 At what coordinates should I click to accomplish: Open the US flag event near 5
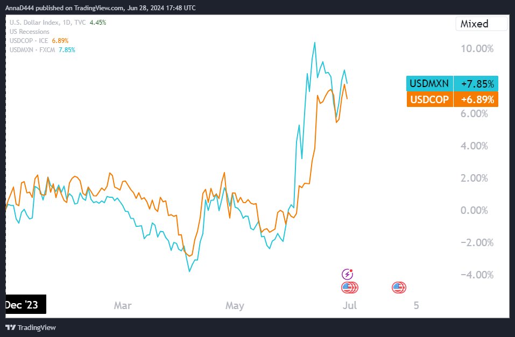tap(399, 288)
